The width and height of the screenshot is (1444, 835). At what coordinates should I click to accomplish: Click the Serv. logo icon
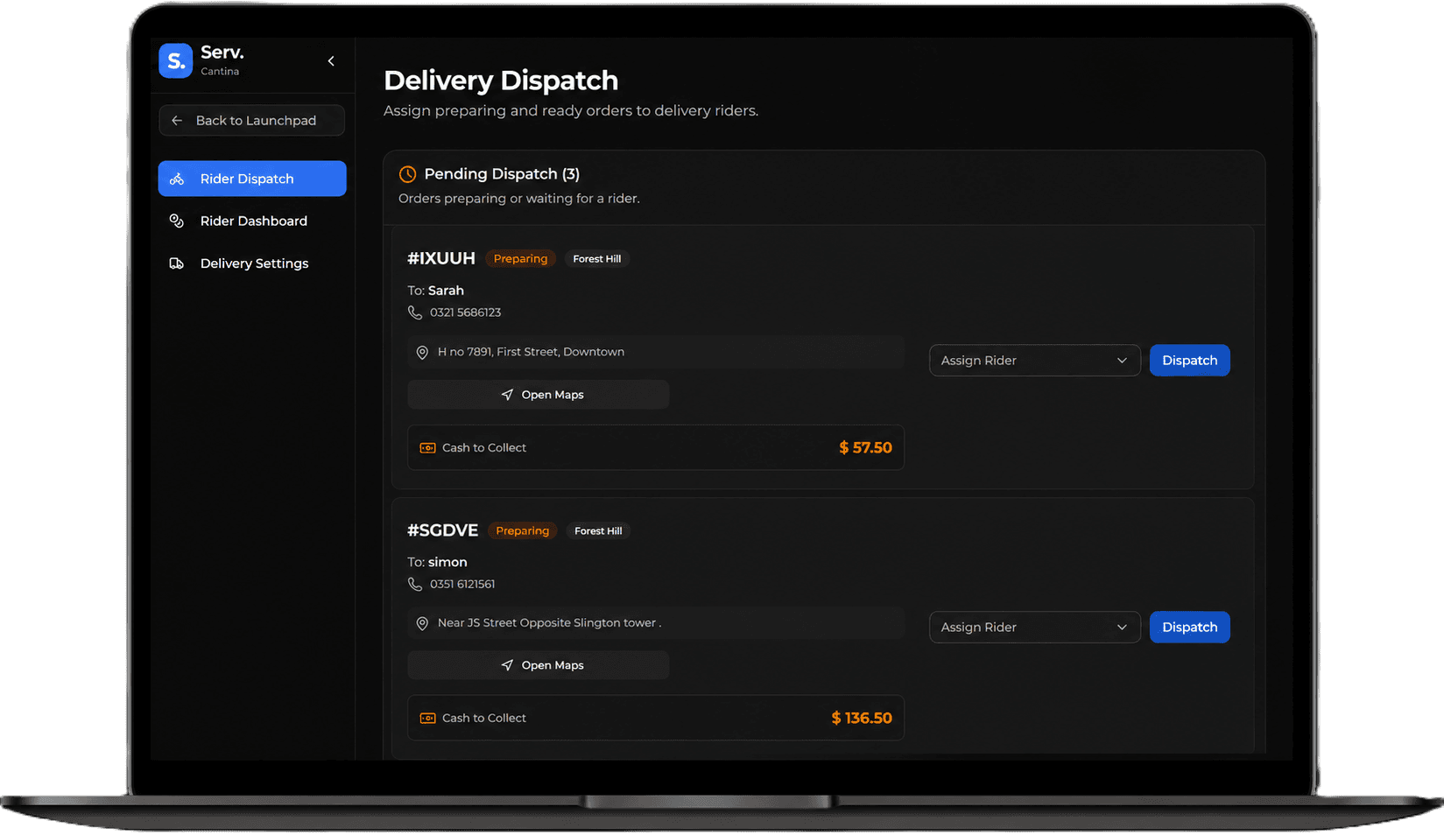[175, 60]
